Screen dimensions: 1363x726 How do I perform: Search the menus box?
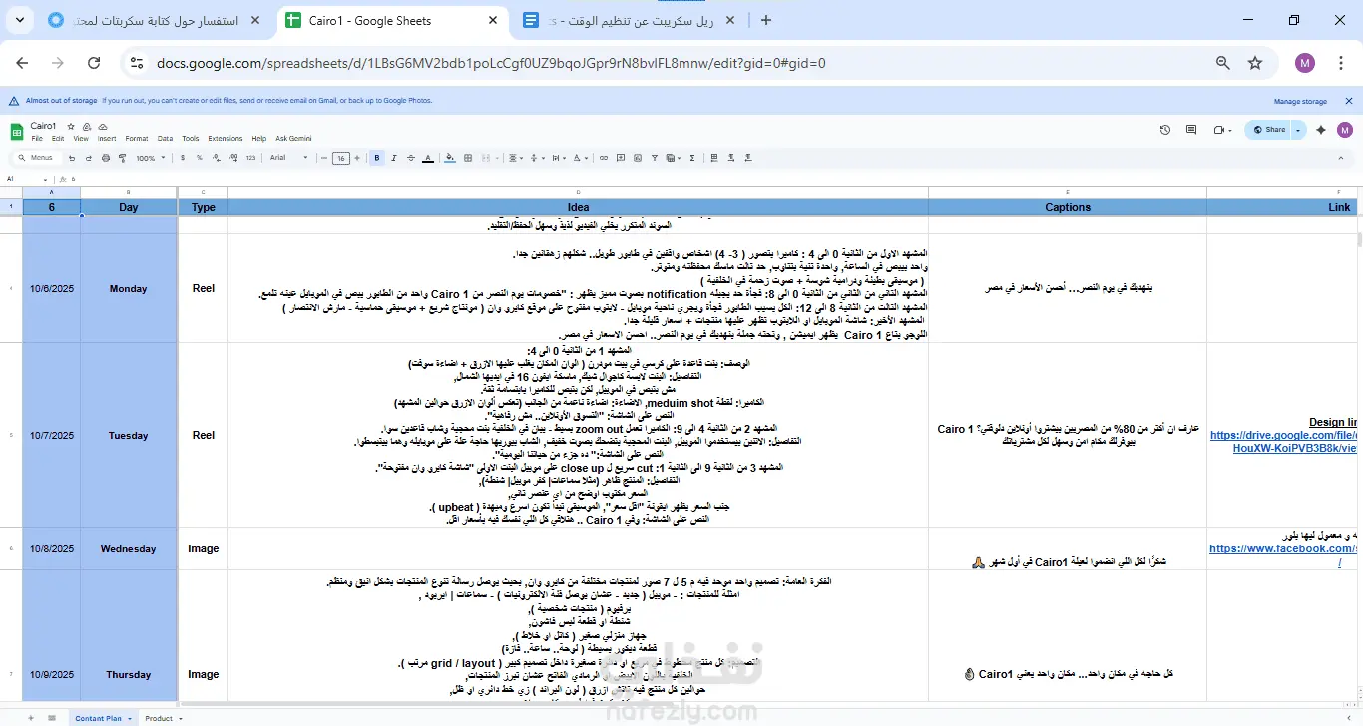tap(36, 158)
